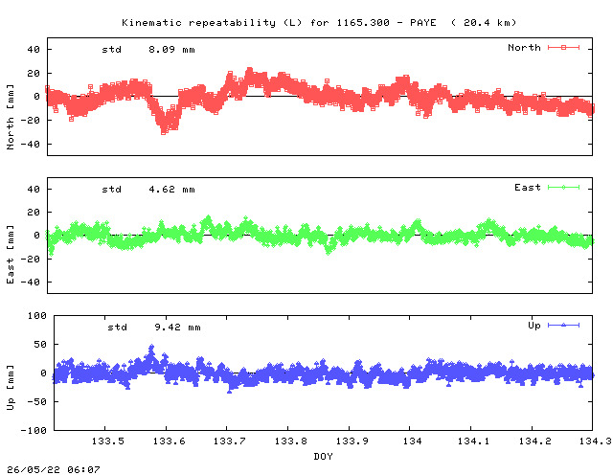Viewport: 613px width, 475px height.
Task: Click the 133.7 x-axis tick label
Action: tap(230, 441)
